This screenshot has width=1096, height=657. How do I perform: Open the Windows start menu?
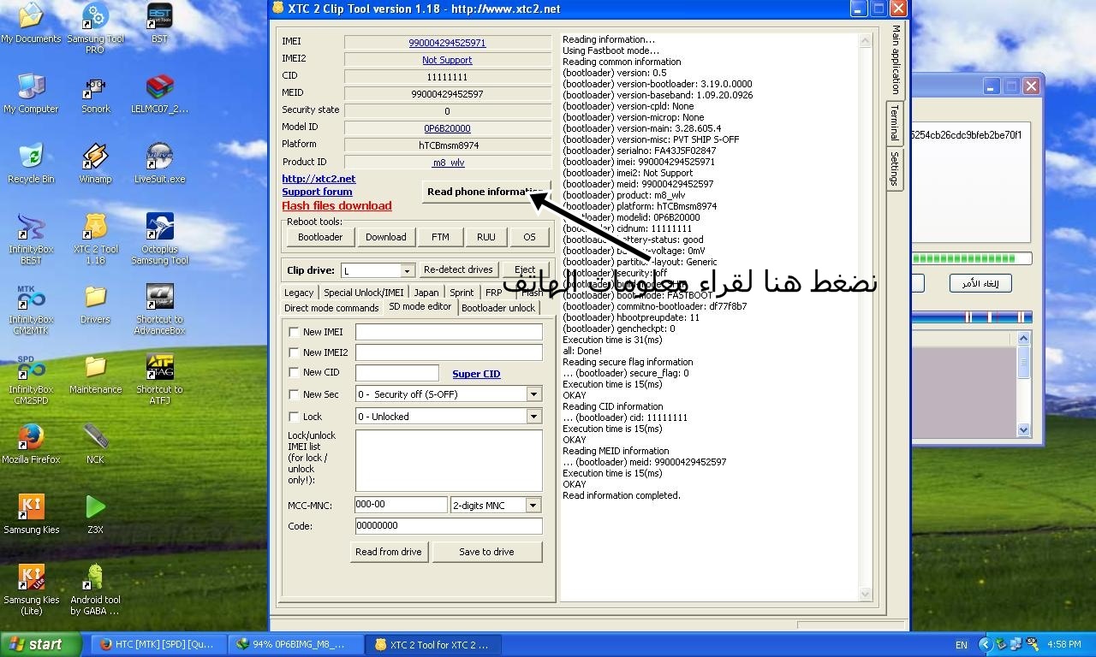point(41,644)
